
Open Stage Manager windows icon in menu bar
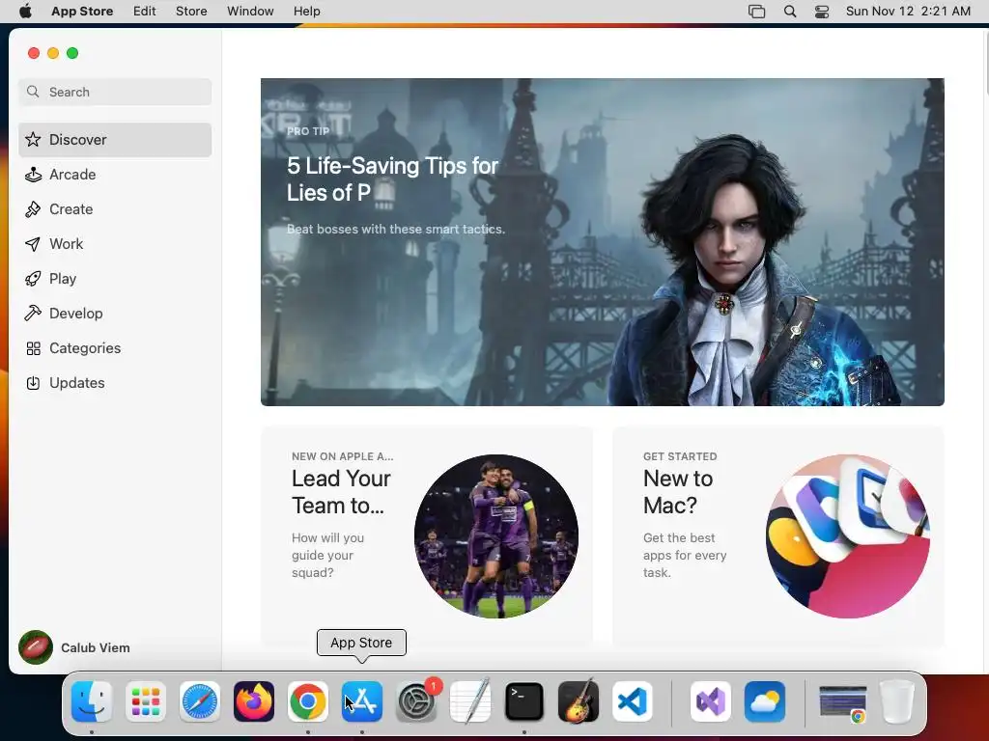756,12
